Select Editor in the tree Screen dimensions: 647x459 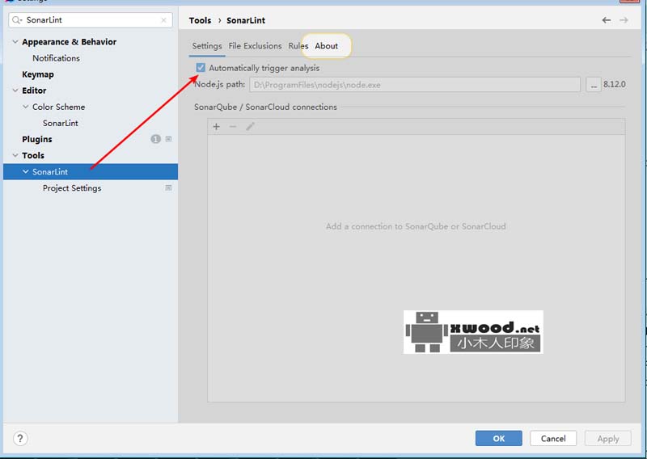pyautogui.click(x=34, y=91)
